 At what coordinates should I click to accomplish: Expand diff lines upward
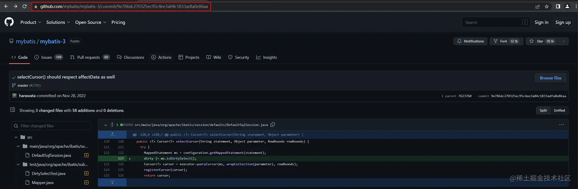(x=112, y=135)
